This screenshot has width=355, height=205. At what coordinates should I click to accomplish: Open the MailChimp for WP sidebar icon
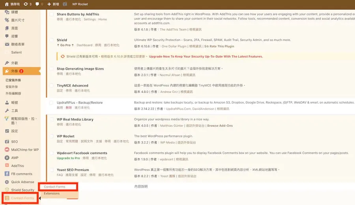[7, 150]
